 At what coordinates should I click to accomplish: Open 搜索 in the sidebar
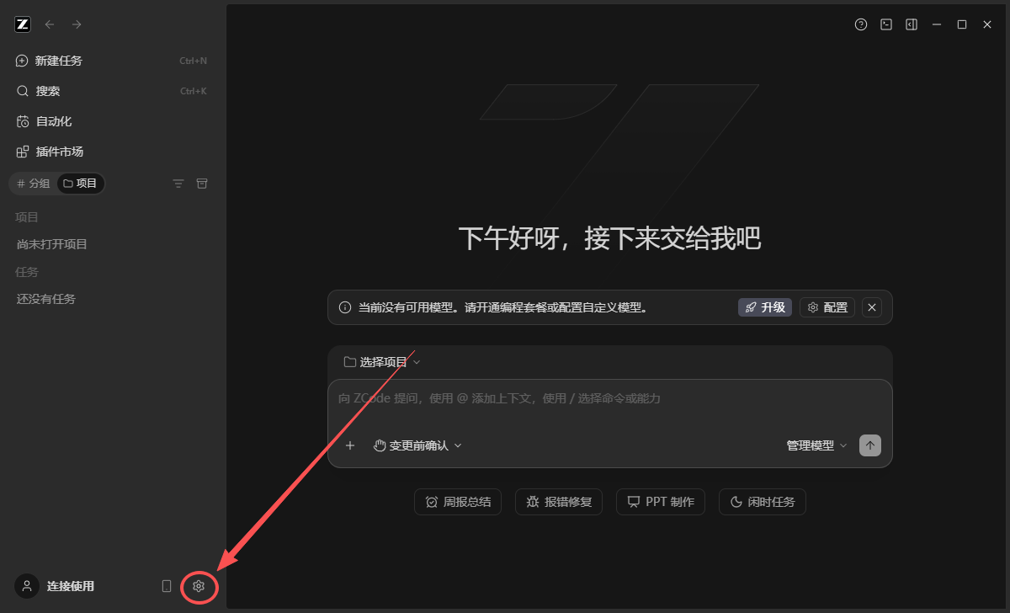click(112, 91)
